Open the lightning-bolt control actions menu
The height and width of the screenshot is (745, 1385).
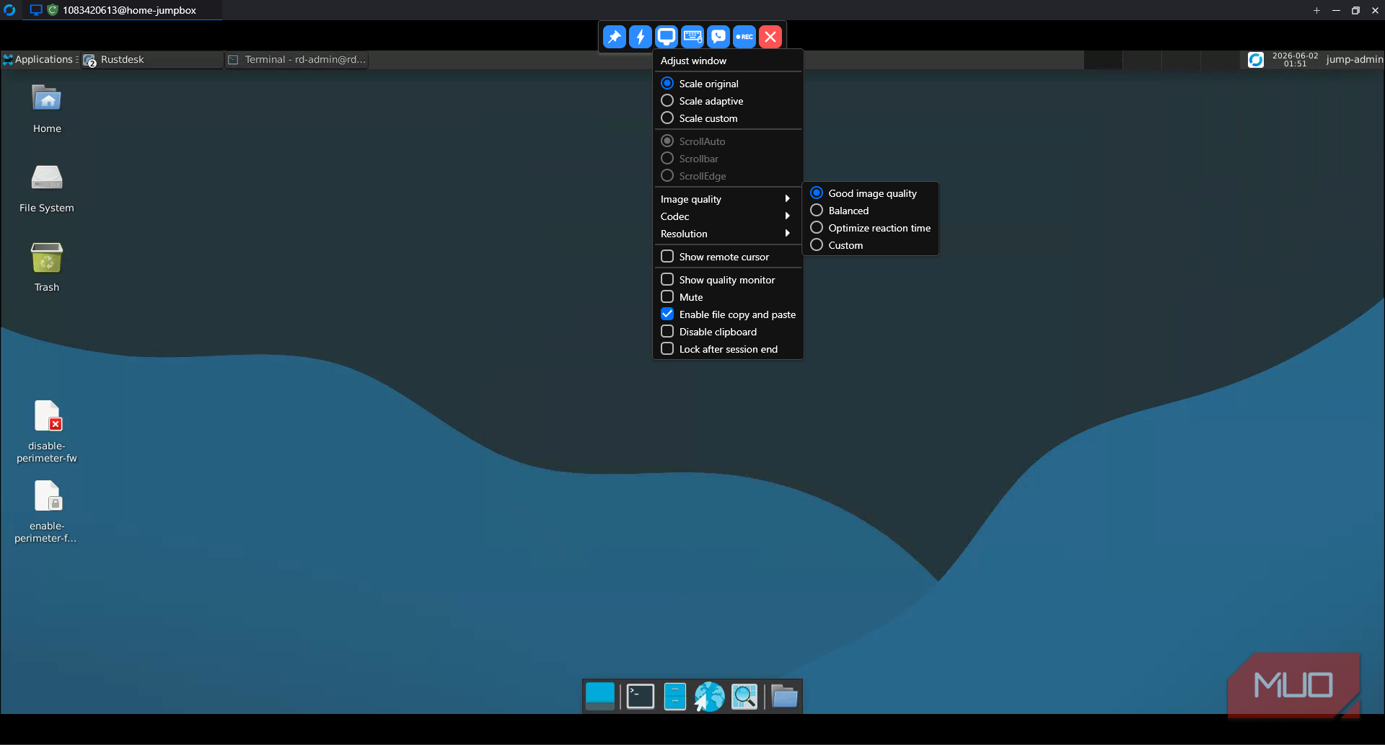pos(641,37)
